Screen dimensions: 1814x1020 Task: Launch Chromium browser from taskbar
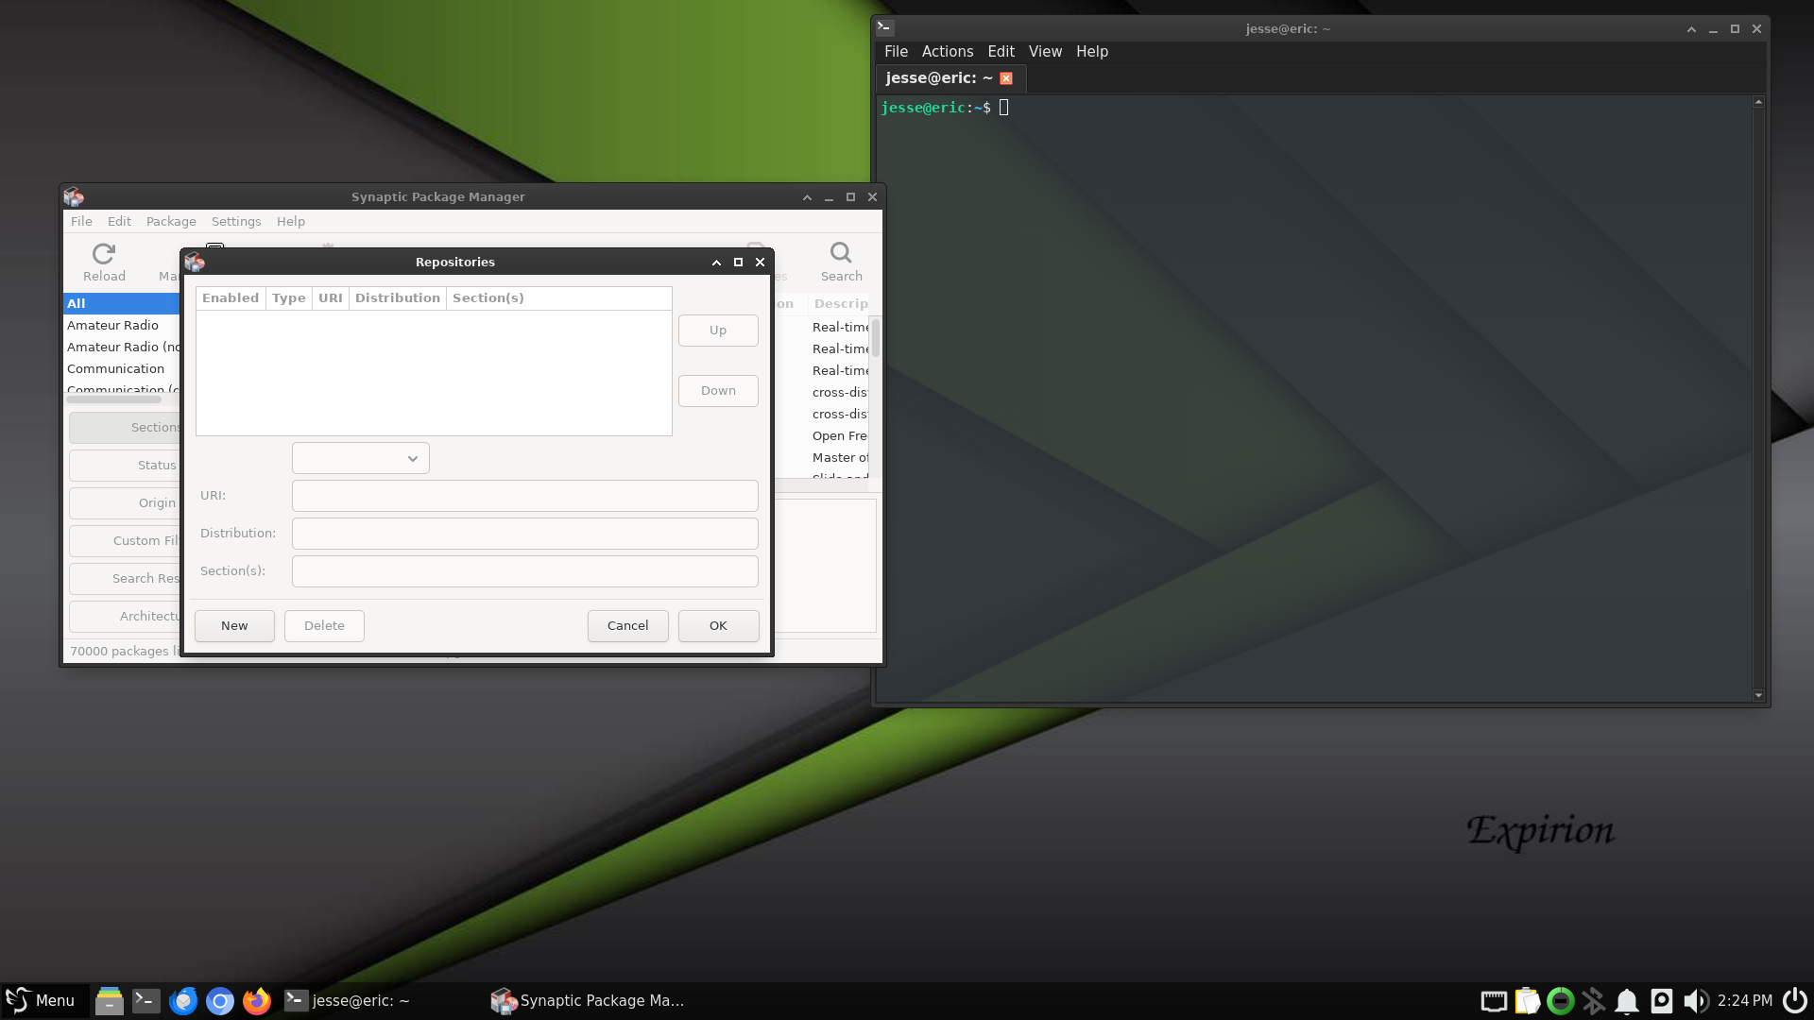tap(220, 1000)
